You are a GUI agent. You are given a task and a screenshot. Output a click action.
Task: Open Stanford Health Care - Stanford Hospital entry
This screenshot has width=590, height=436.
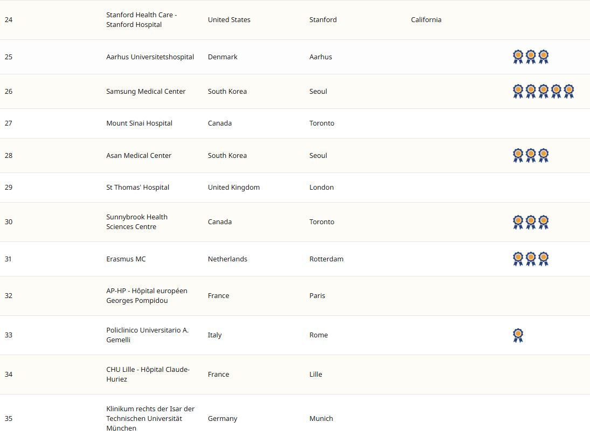141,20
